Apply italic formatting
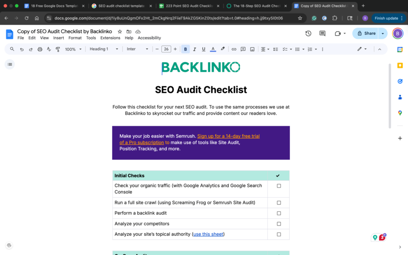The height and width of the screenshot is (255, 408). [194, 49]
